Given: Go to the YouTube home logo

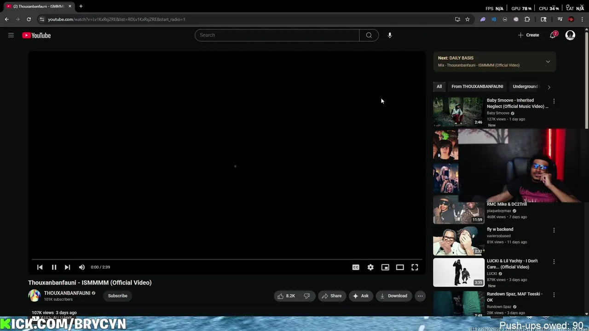Looking at the screenshot, I should [36, 35].
